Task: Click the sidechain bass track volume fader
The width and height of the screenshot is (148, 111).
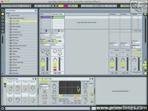Action: (x=59, y=64)
